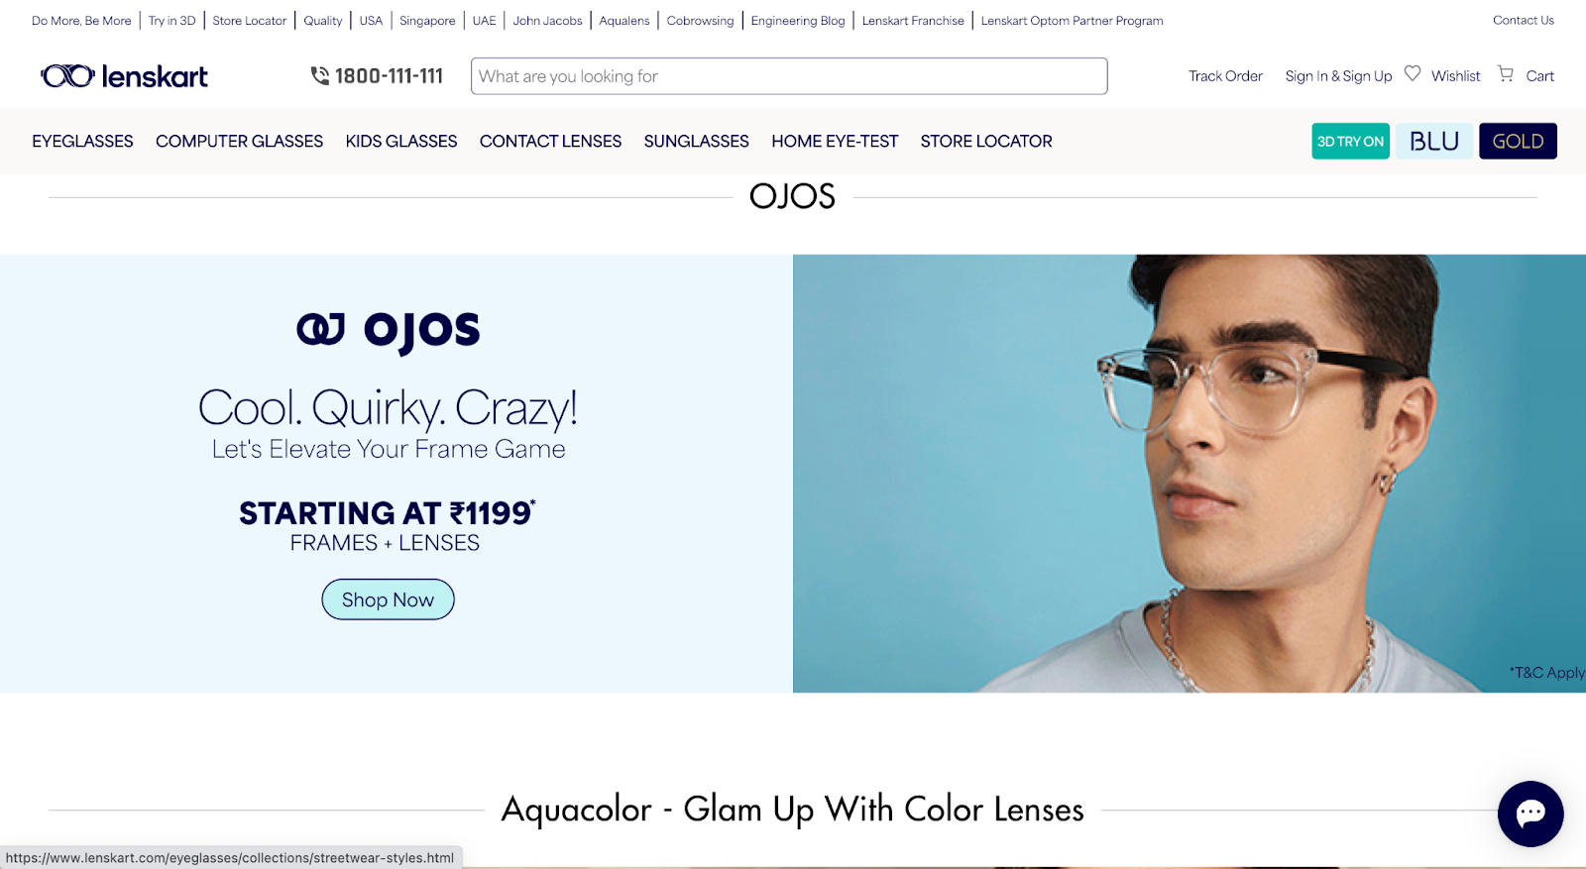
Task: Open the John Jacobs top link
Action: (x=547, y=21)
